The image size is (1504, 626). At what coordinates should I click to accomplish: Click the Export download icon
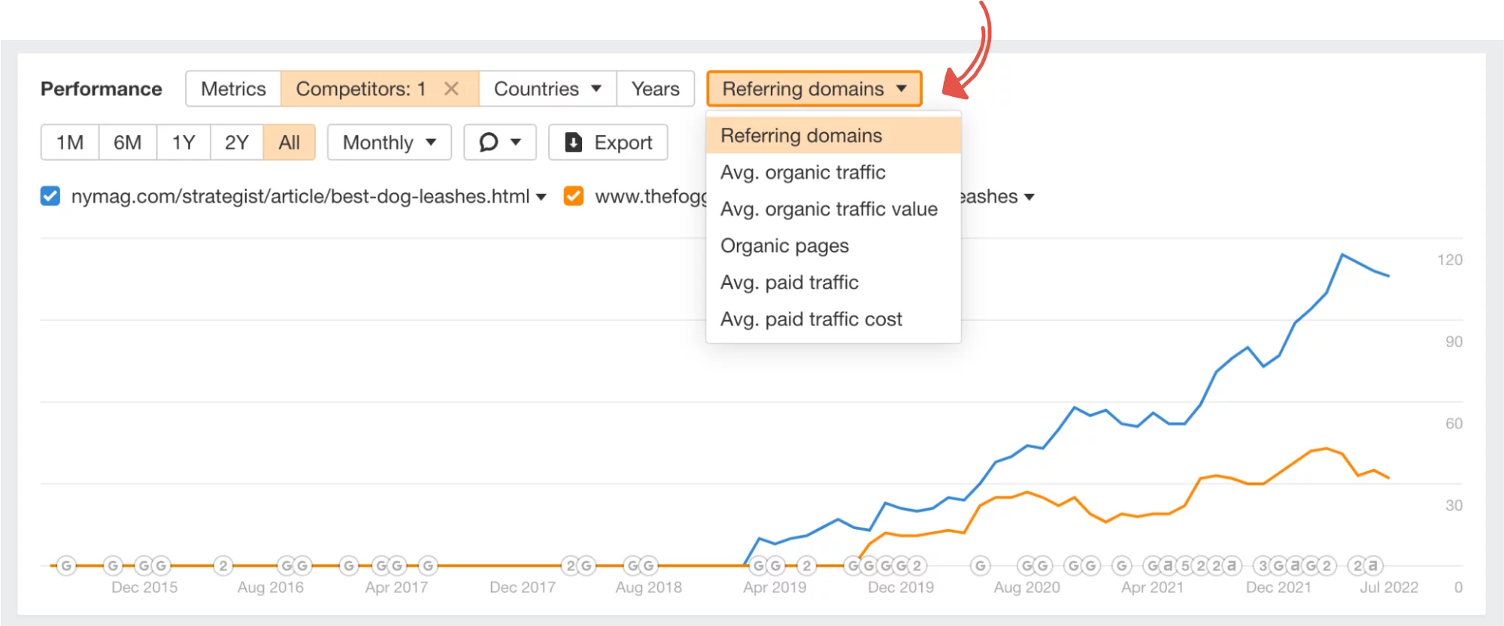click(x=573, y=142)
